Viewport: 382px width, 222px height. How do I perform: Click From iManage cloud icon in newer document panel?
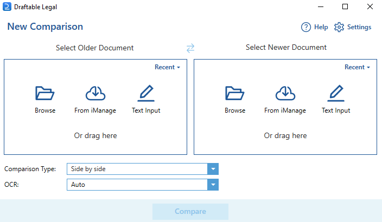[x=285, y=93]
